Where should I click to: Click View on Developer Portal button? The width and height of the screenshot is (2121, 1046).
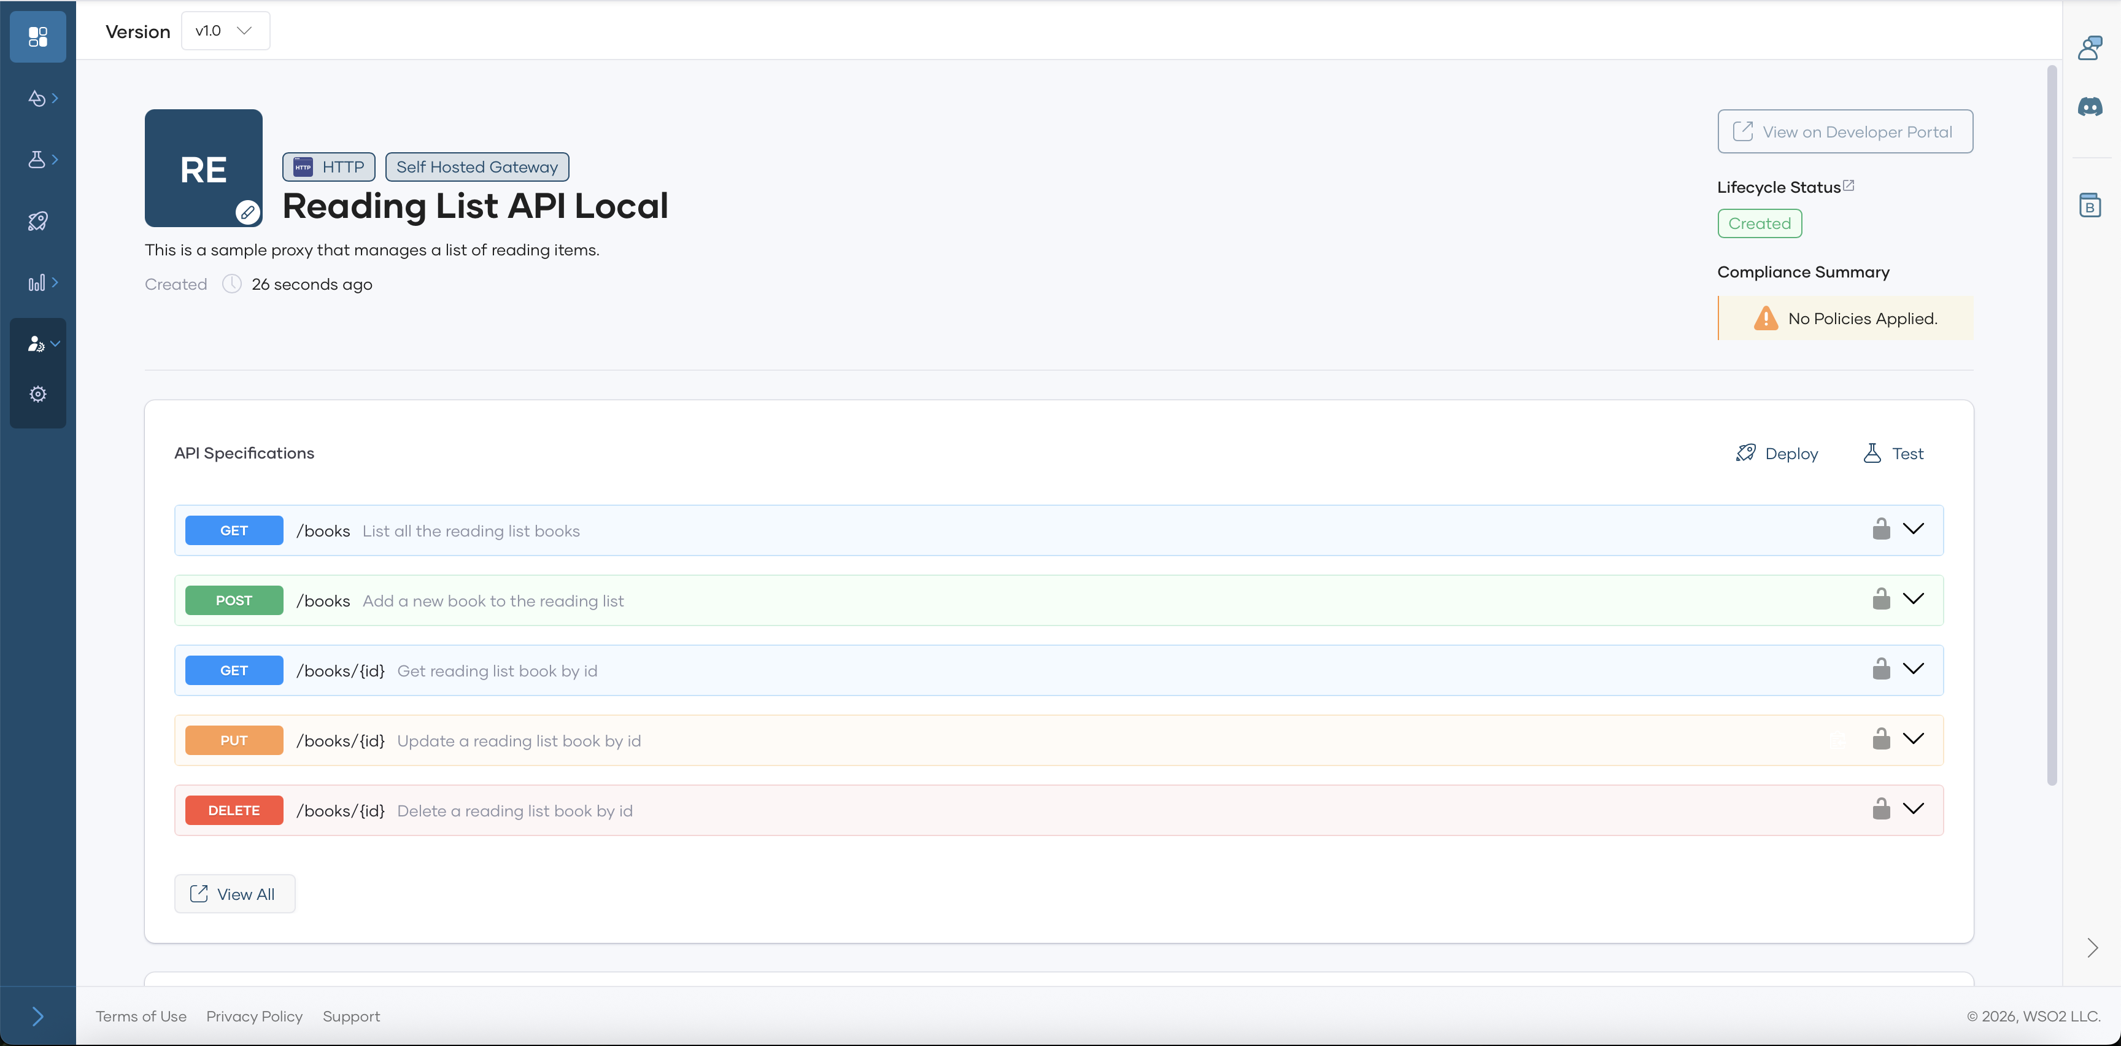click(x=1844, y=132)
